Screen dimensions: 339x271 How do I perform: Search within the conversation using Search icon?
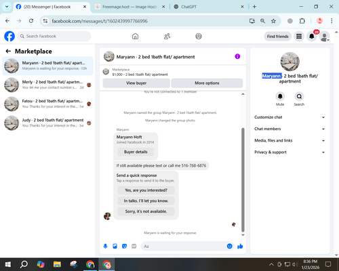coord(299,97)
